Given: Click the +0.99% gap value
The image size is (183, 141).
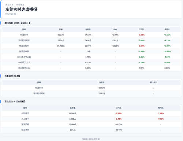Looking at the screenshot, I should (115, 35).
